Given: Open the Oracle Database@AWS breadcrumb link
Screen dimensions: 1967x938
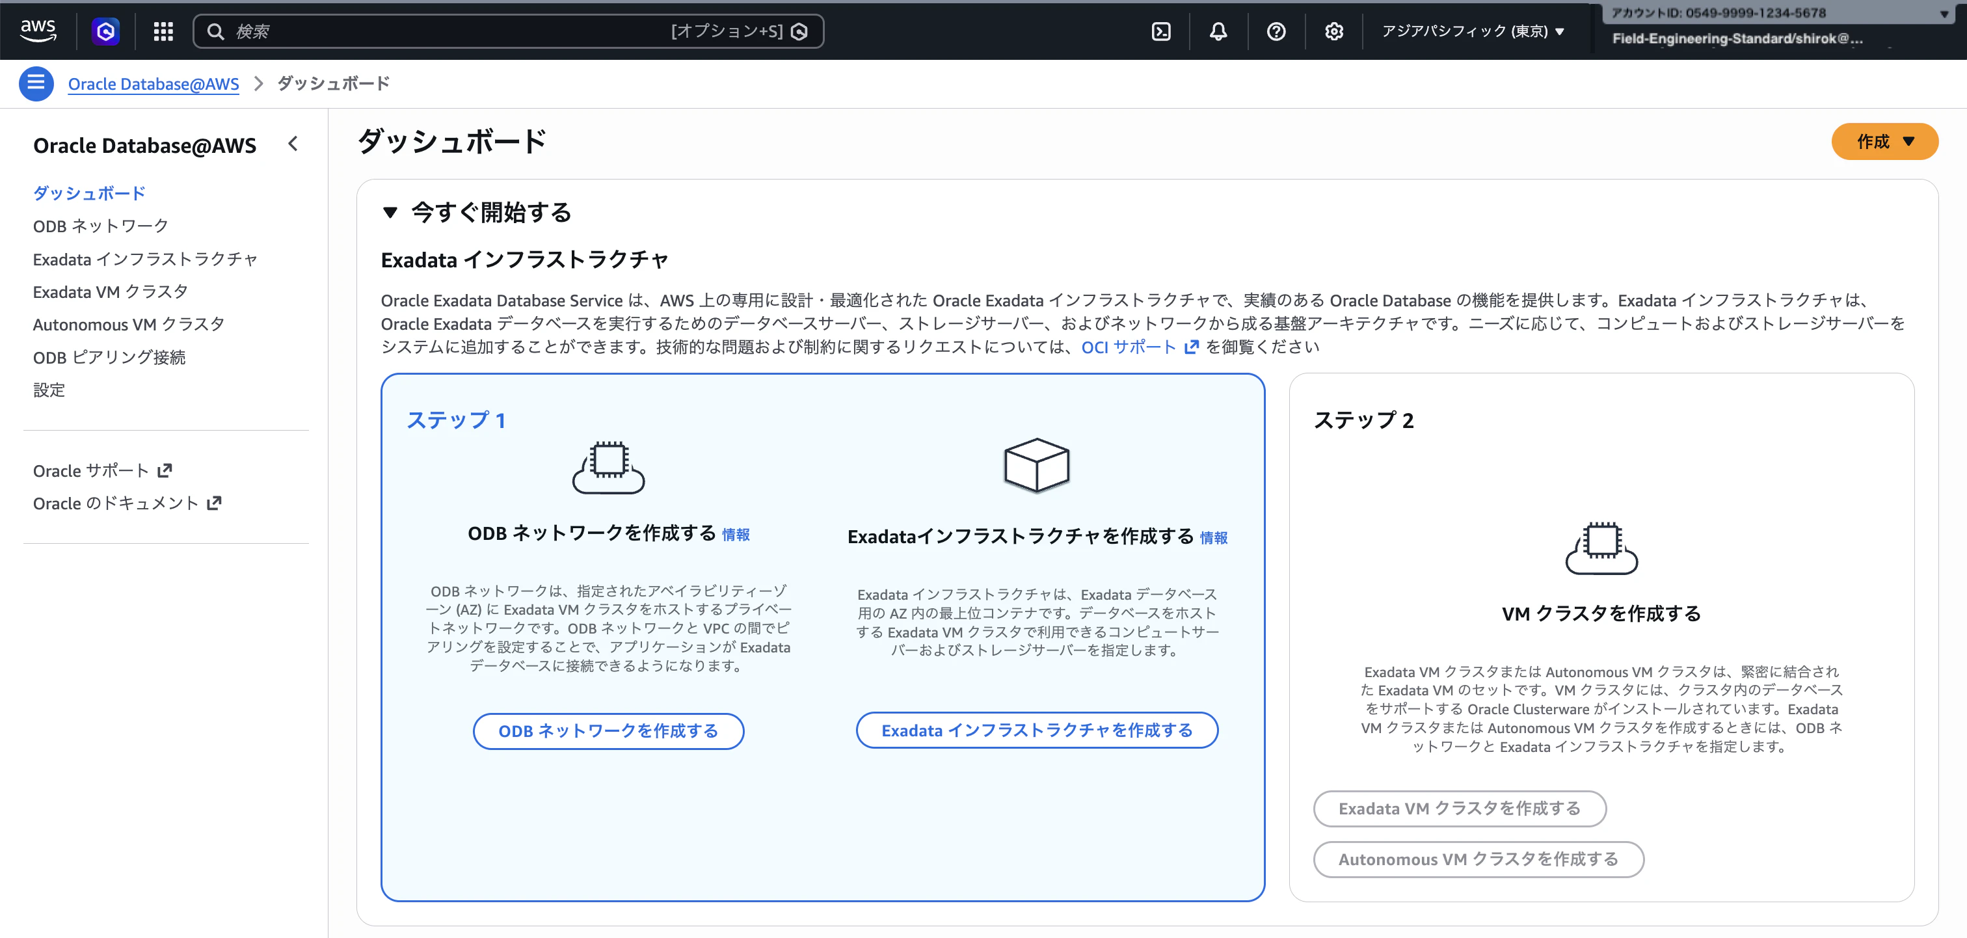Looking at the screenshot, I should (x=154, y=83).
